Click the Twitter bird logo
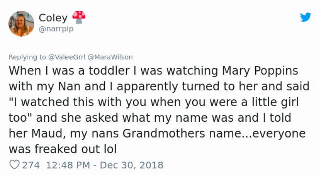 click(x=305, y=17)
